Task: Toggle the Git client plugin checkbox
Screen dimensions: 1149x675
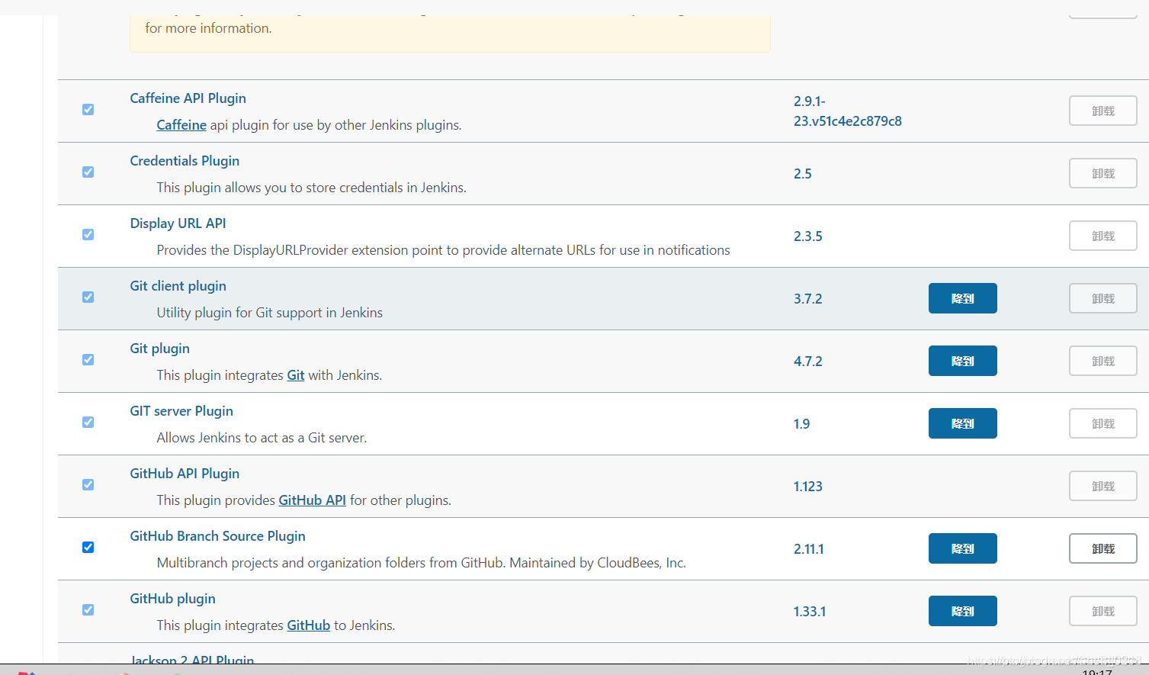Action: (88, 297)
